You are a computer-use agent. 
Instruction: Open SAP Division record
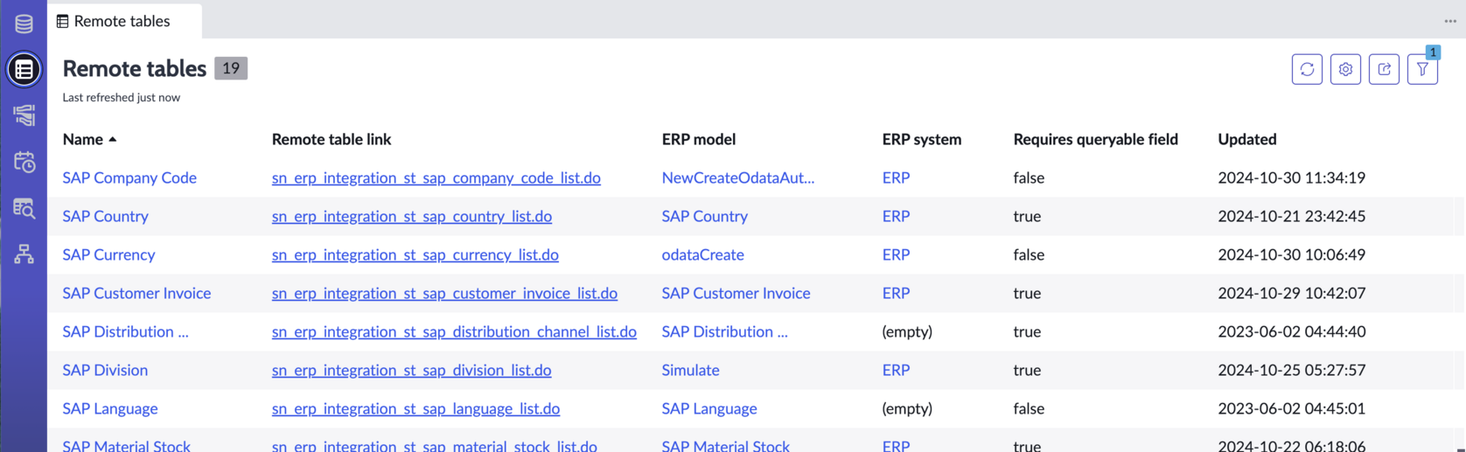[105, 370]
